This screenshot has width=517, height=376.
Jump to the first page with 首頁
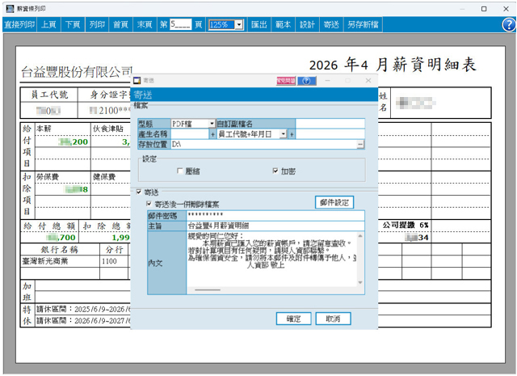tap(120, 25)
